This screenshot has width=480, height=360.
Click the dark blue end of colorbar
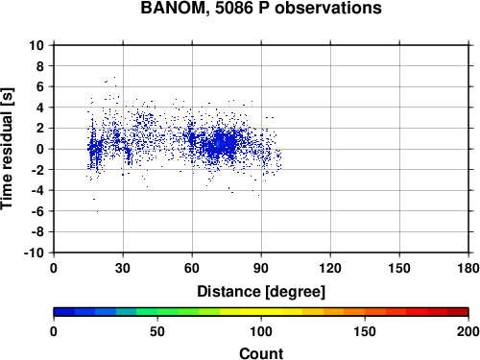pos(64,312)
